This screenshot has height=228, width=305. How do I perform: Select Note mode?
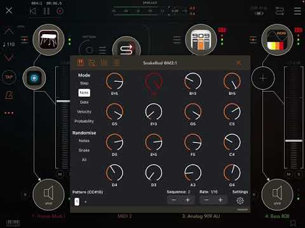pyautogui.click(x=84, y=92)
